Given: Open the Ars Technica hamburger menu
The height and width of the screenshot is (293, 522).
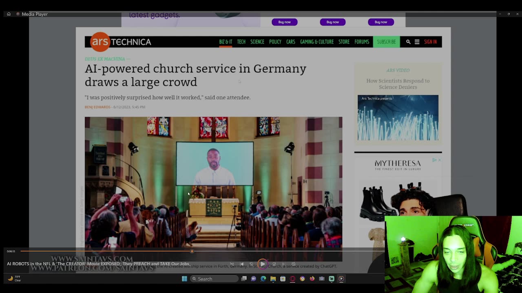Looking at the screenshot, I should tap(417, 42).
